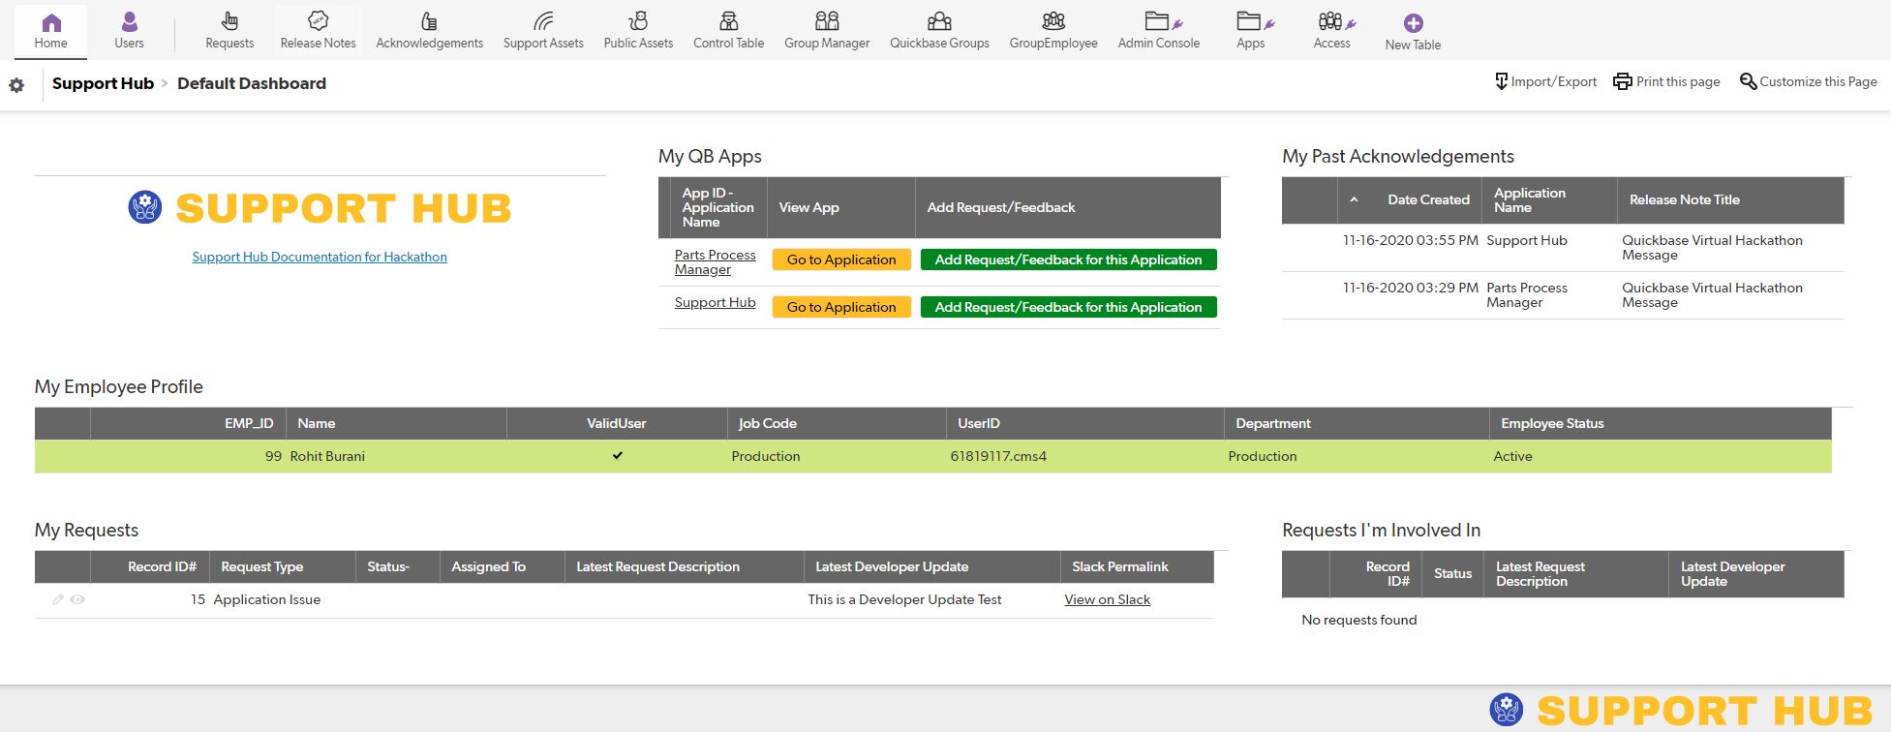Open the Access table icon
Viewport: 1891px width, 732px height.
click(x=1336, y=21)
